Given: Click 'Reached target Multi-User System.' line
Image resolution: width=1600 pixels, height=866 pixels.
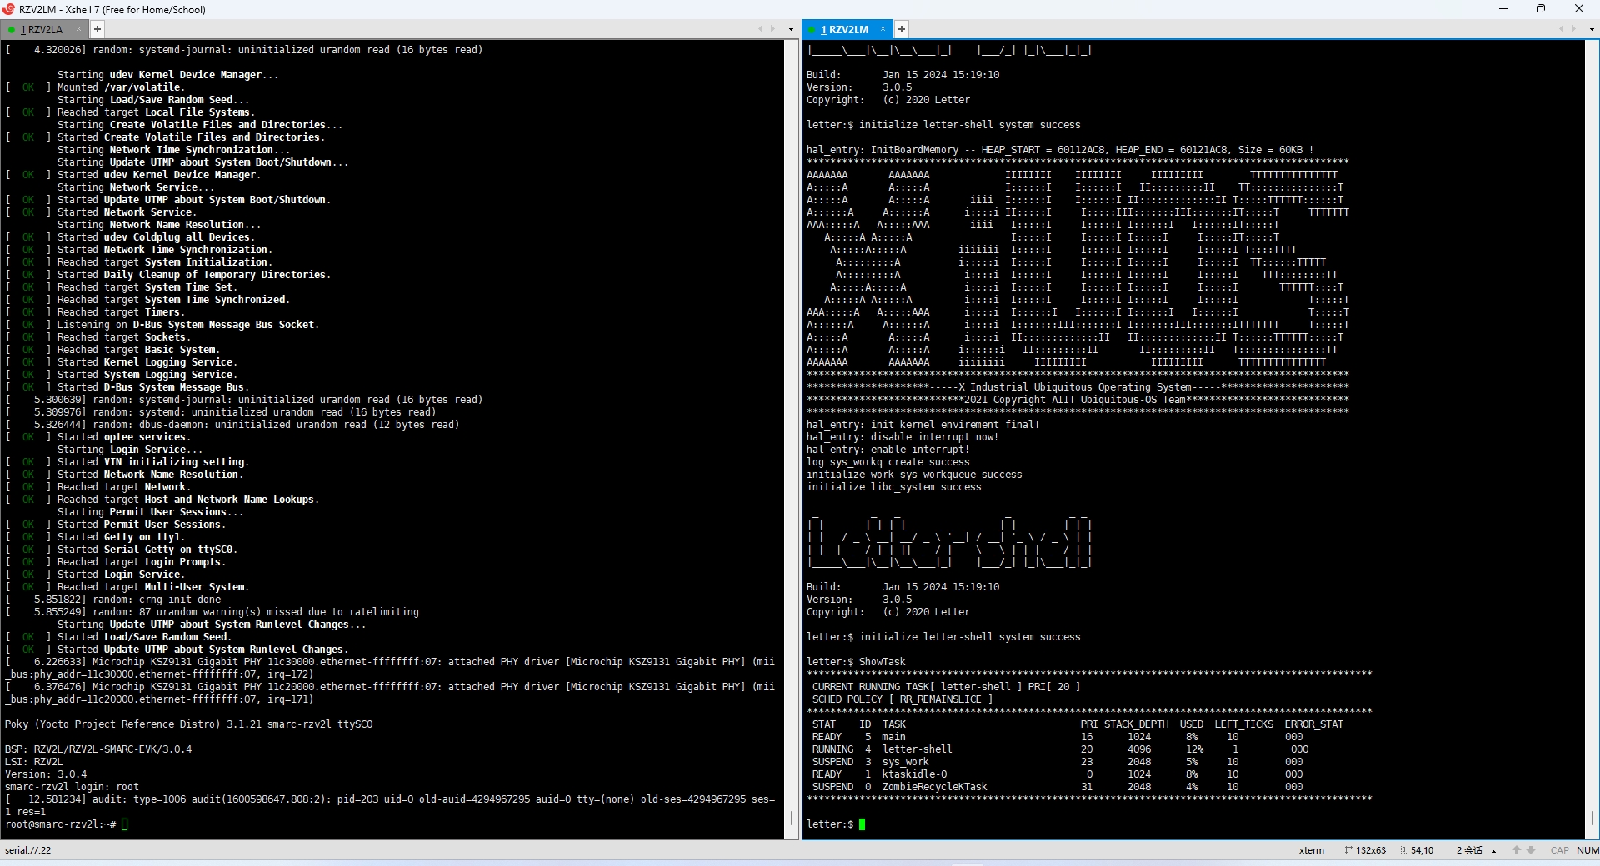Looking at the screenshot, I should click(127, 587).
